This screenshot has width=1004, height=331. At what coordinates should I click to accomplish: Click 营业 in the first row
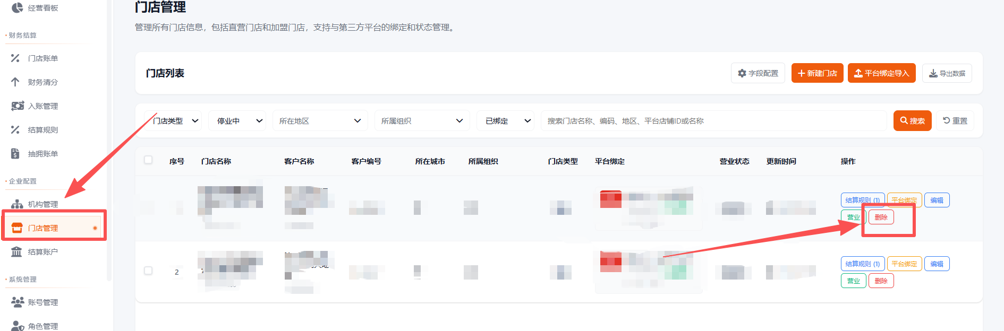click(854, 217)
